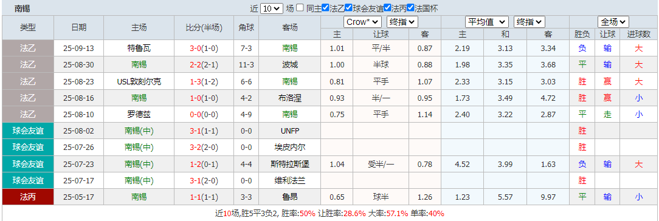Viewport: 659px width, 221px height.
Task: Select the 法乙 cell for 25-08-16
Action: pyautogui.click(x=28, y=98)
